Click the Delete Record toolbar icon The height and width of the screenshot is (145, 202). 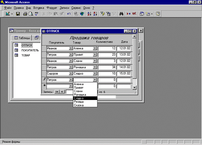tap(135, 14)
